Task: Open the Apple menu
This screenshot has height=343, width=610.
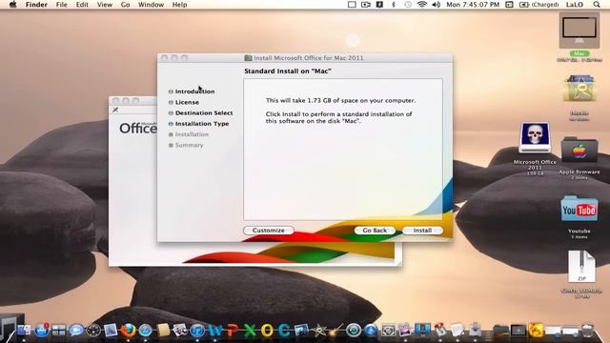Action: (x=12, y=5)
